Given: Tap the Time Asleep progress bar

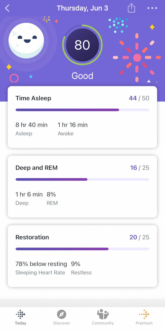Looking at the screenshot, I should (82, 110).
